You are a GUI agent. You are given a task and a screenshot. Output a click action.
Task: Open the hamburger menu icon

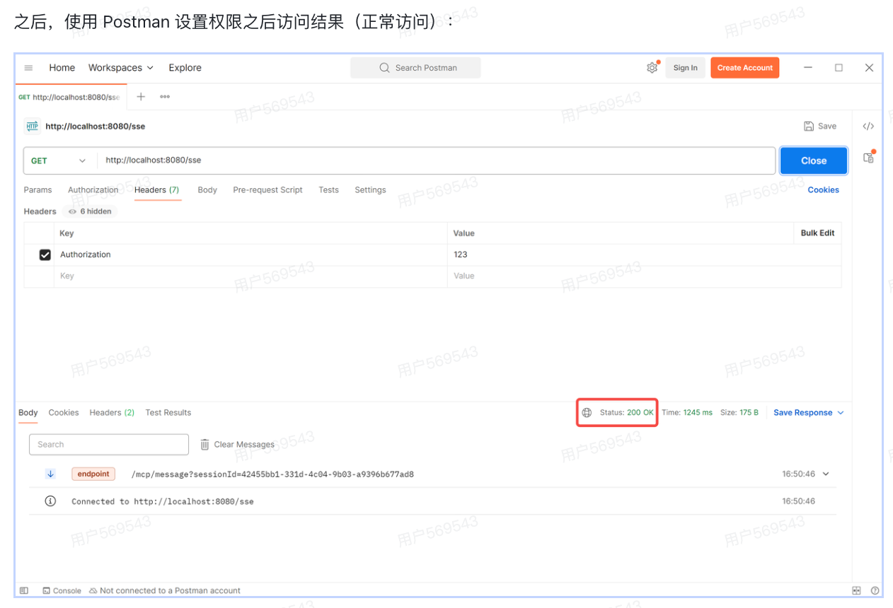pos(28,68)
